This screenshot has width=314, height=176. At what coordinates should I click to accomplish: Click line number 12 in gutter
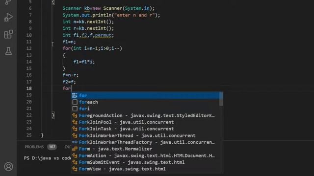coord(29,48)
